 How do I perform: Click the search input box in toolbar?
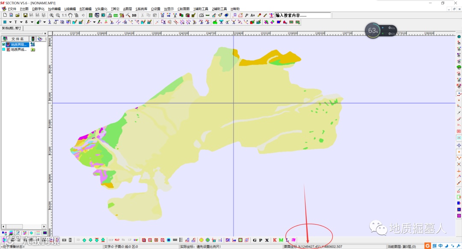click(302, 15)
